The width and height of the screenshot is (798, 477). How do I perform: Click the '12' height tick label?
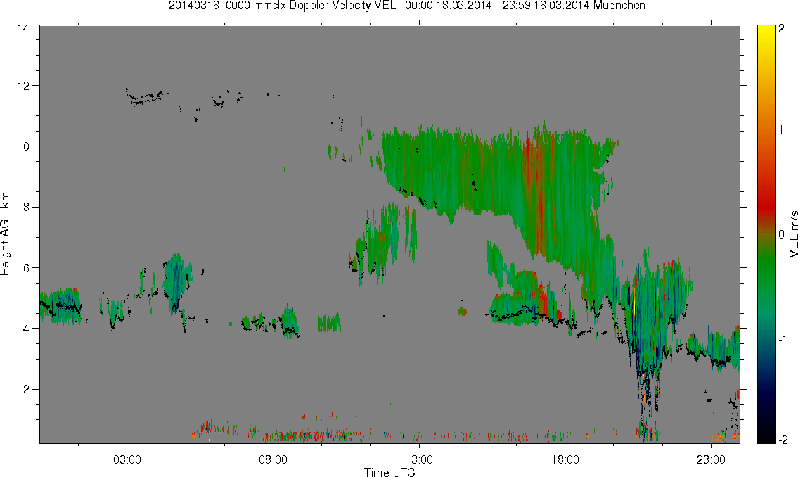23,86
